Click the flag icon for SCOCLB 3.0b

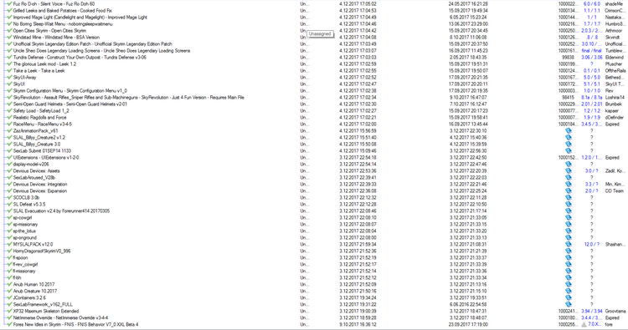click(x=569, y=198)
